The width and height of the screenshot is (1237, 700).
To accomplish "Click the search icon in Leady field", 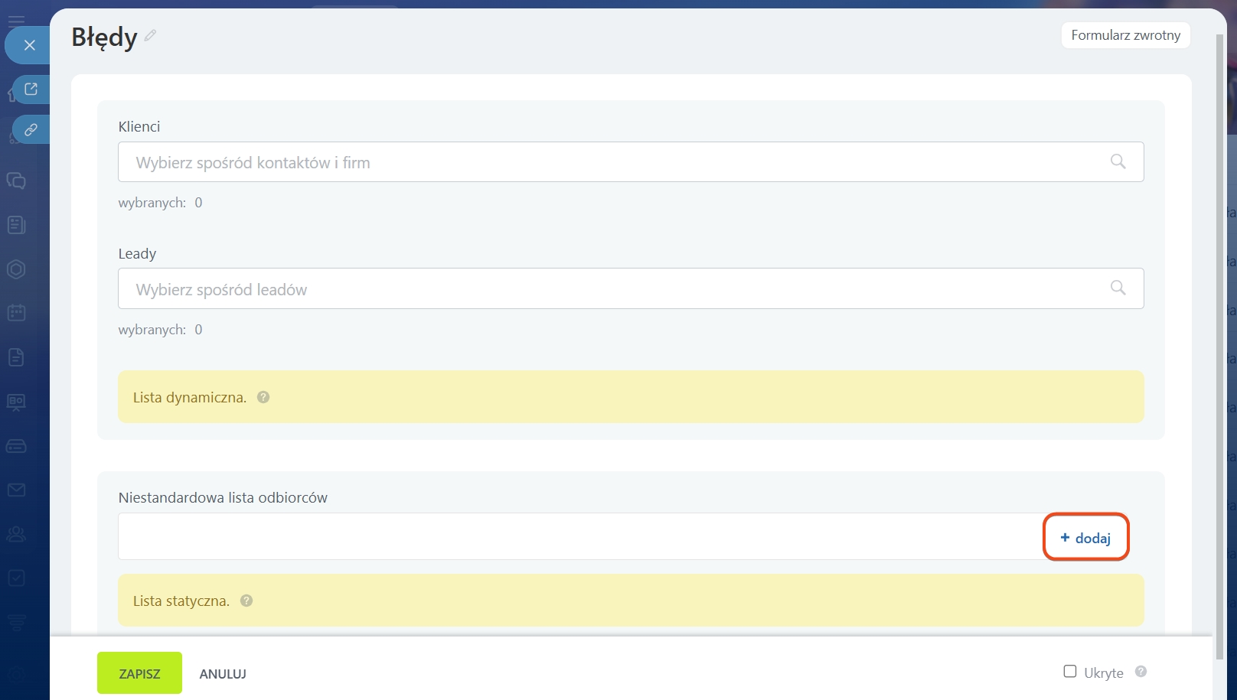I will [1118, 288].
